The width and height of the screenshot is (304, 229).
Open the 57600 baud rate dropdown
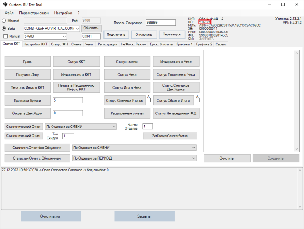[x=64, y=37]
